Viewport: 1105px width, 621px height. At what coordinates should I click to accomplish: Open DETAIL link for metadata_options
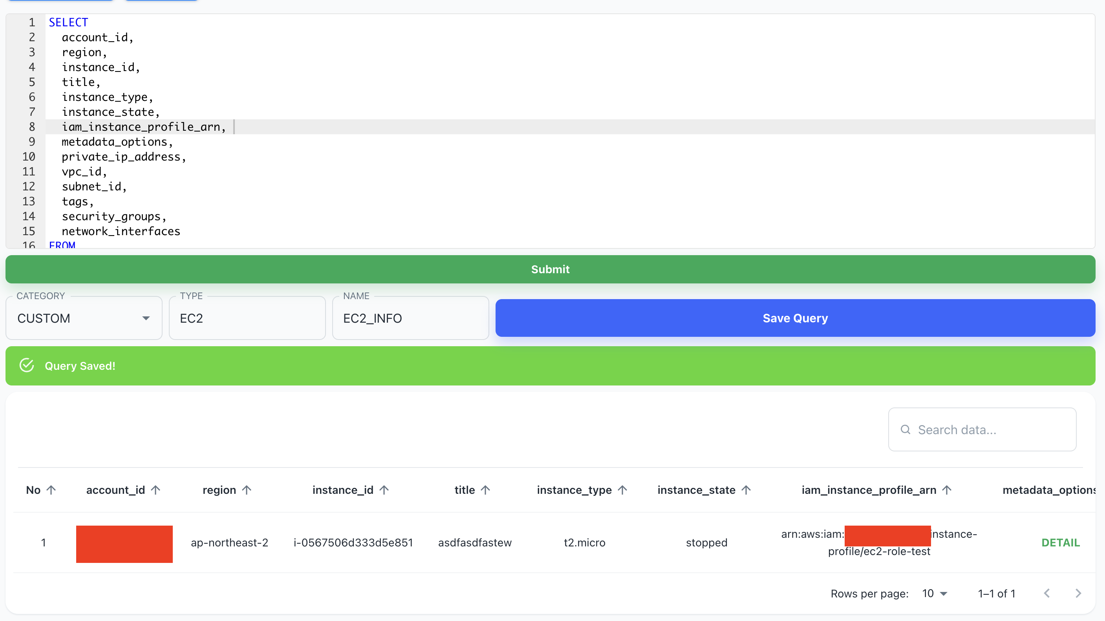1060,542
